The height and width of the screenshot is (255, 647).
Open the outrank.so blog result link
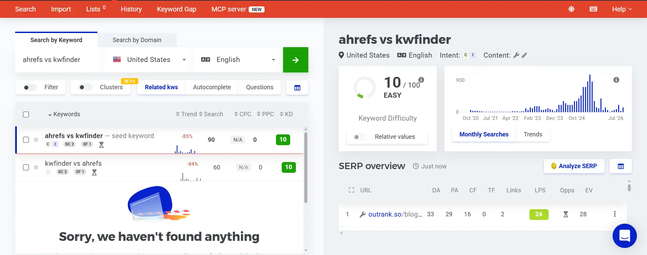pyautogui.click(x=395, y=214)
